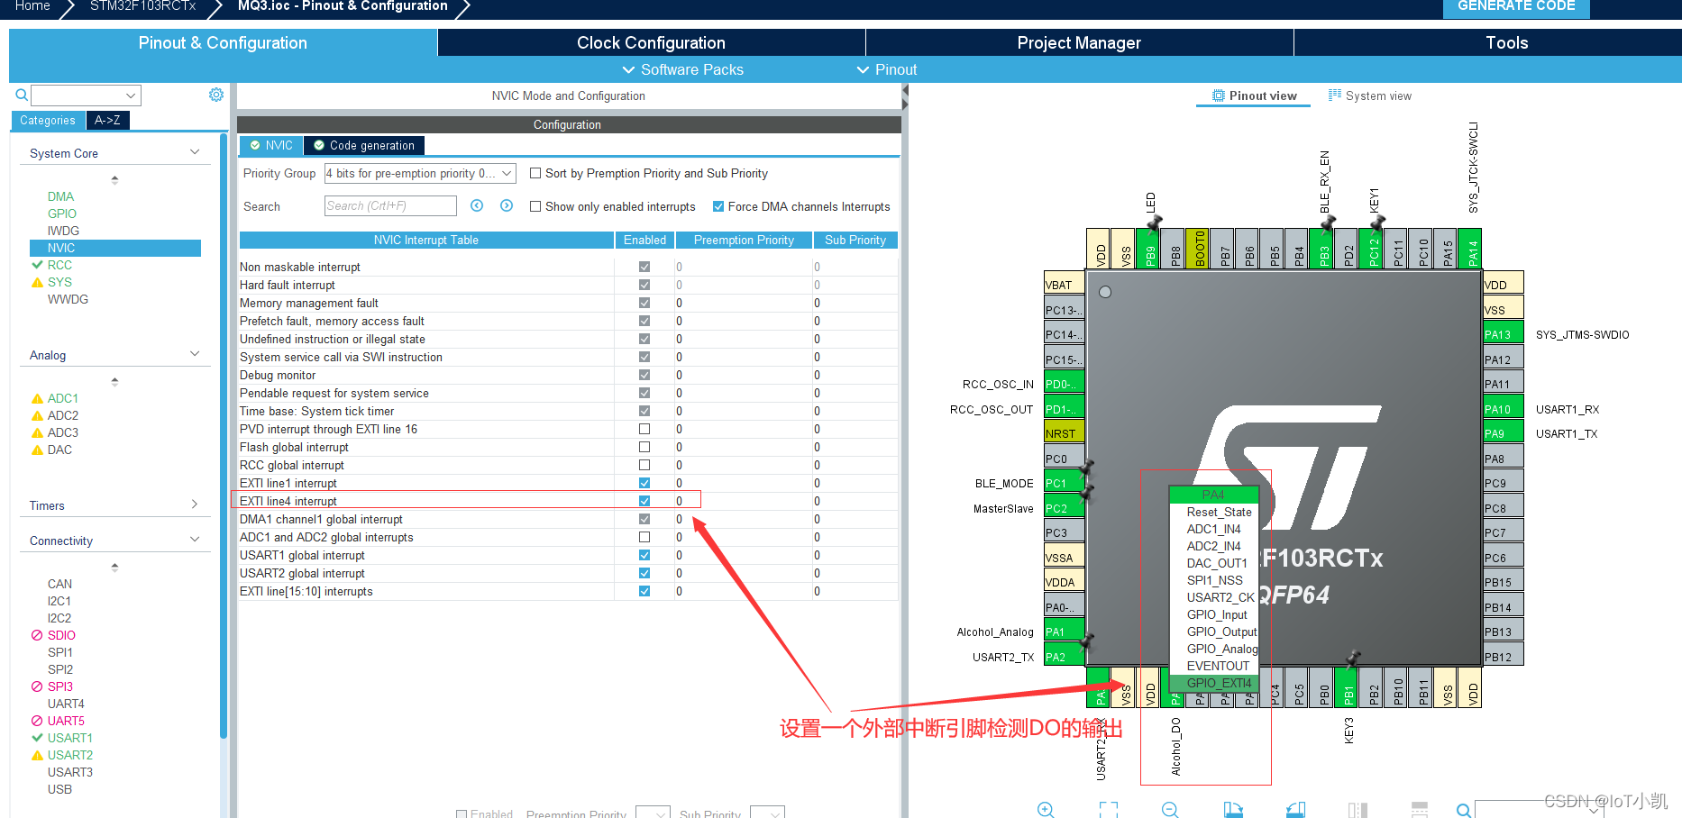Switch the category list to A->Z
The height and width of the screenshot is (818, 1682).
107,120
